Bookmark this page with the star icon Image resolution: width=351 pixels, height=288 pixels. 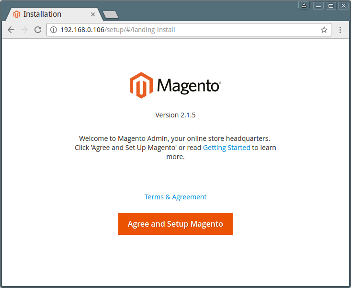324,30
